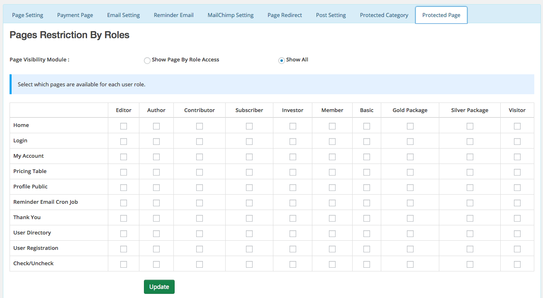The image size is (543, 298).
Task: Enable Profile Public for Gold Package
Action: (410, 188)
